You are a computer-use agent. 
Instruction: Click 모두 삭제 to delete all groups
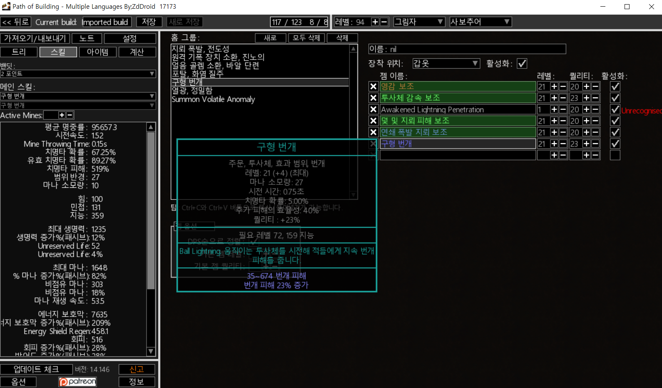coord(306,38)
